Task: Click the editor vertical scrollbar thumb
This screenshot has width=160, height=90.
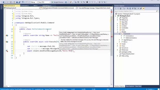Action: (111, 36)
